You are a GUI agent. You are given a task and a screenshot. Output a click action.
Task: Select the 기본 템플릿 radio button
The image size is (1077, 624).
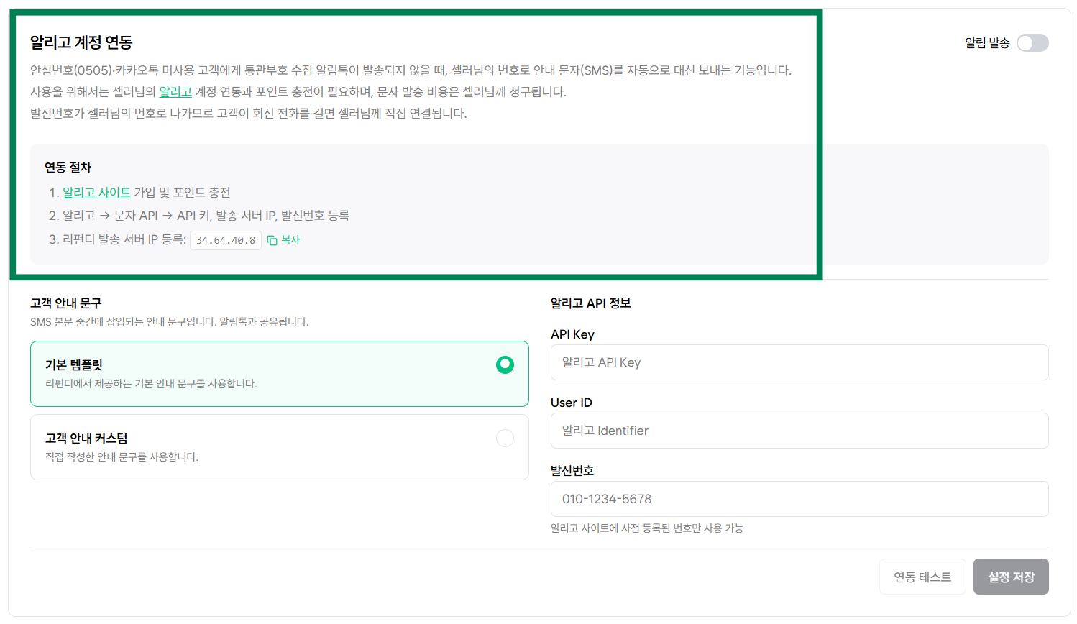505,365
